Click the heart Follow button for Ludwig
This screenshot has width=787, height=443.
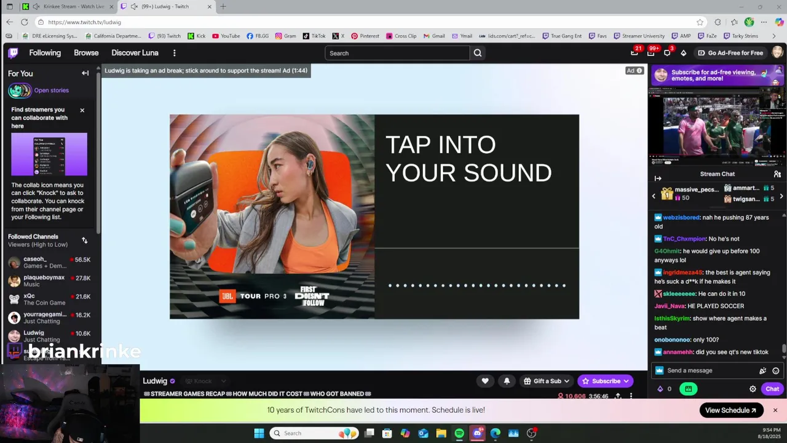pyautogui.click(x=485, y=381)
